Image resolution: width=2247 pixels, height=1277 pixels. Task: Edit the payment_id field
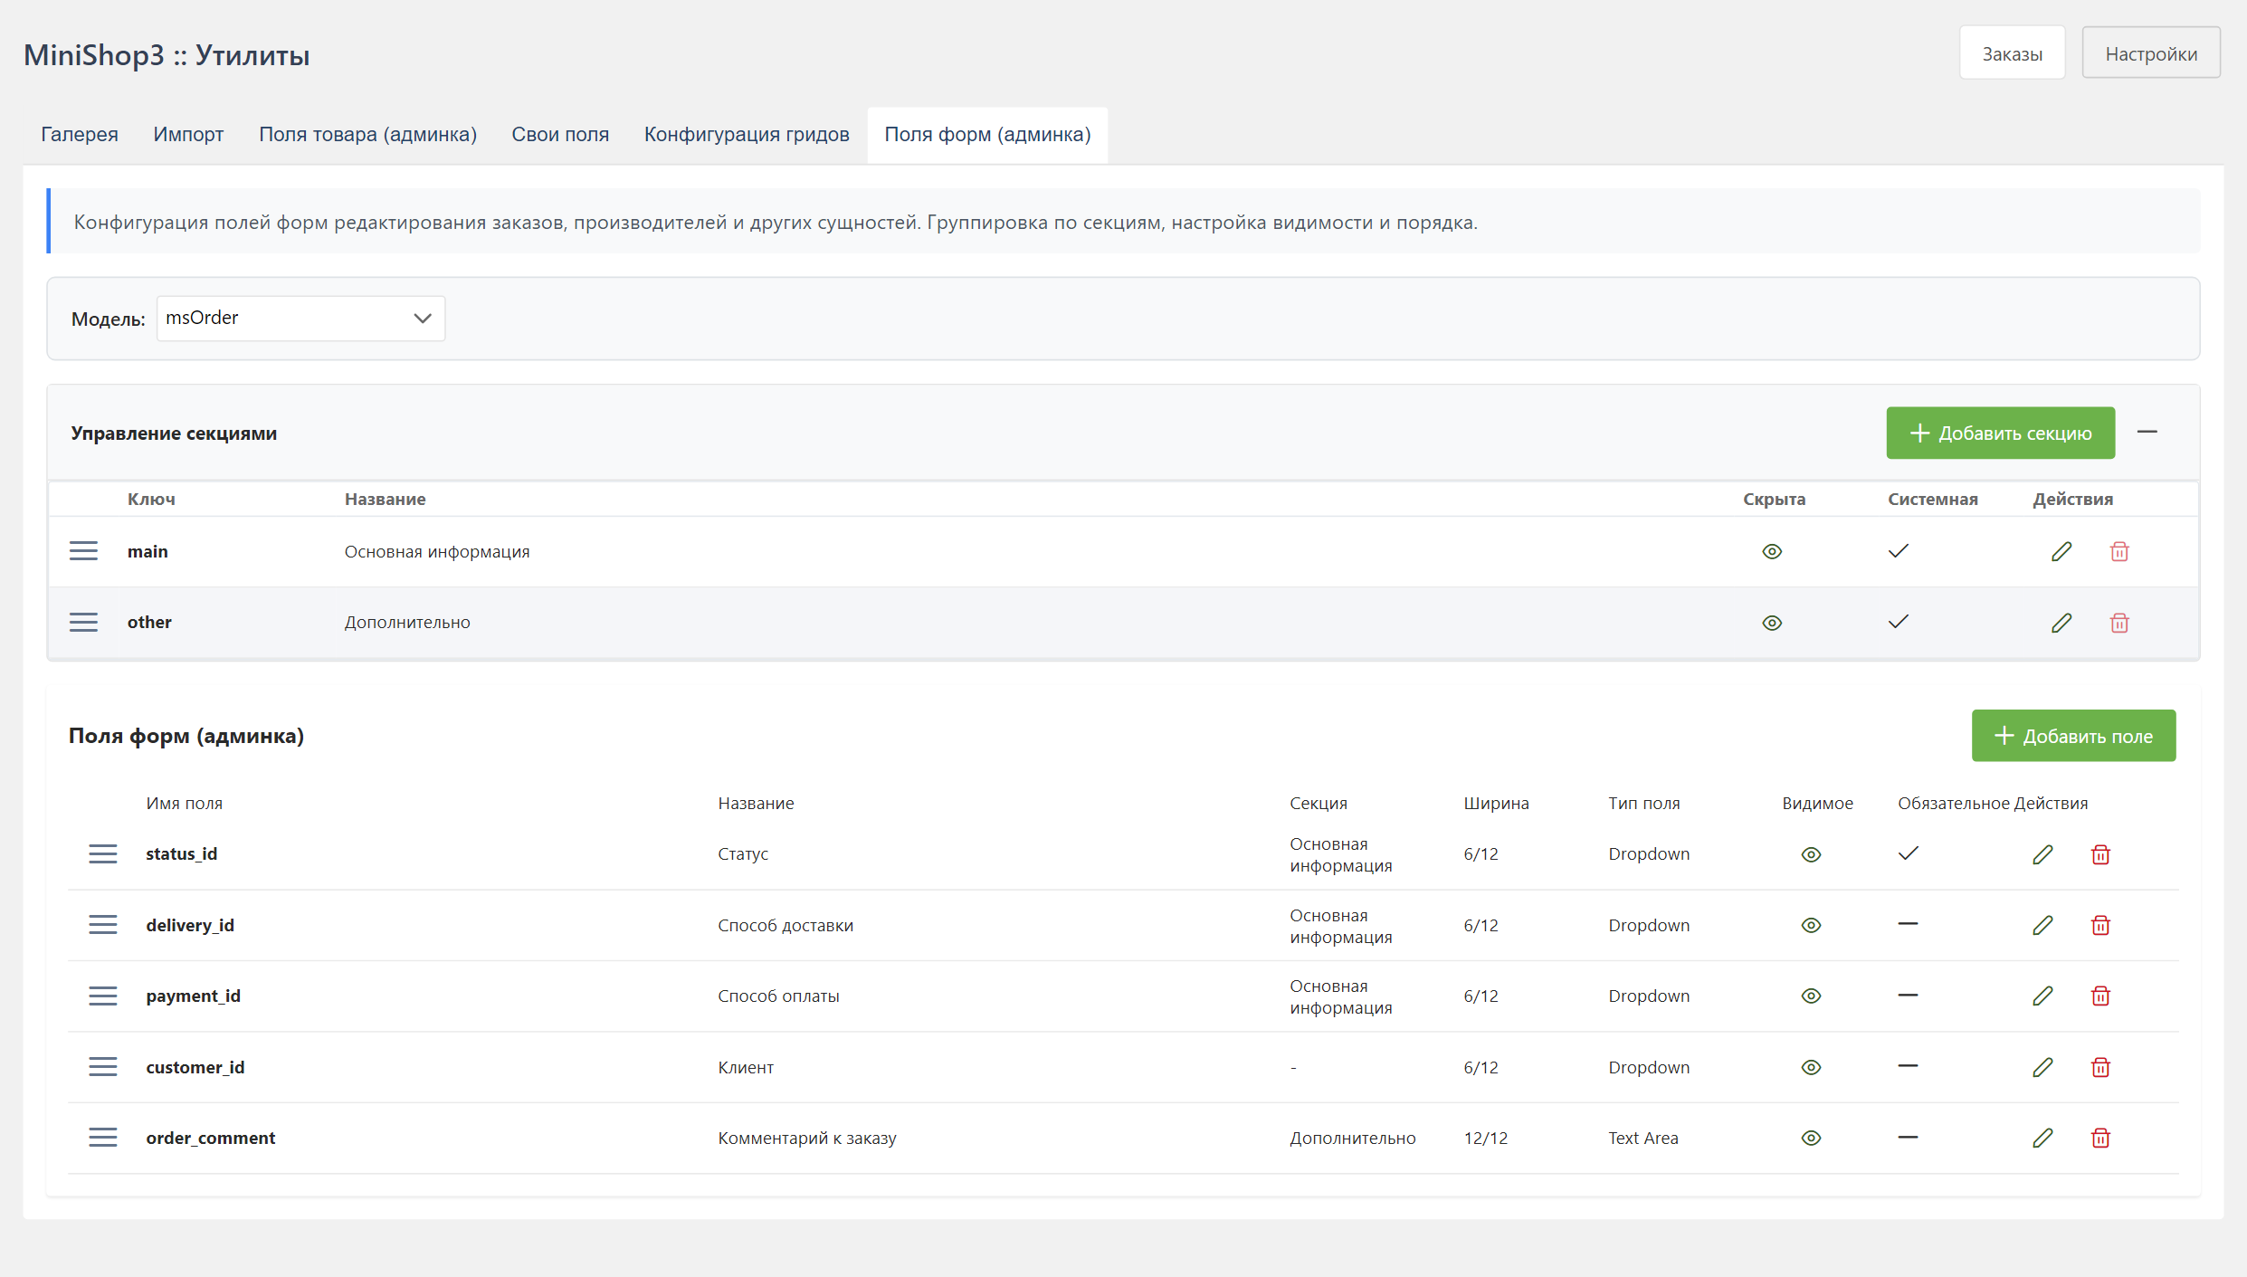[2042, 996]
